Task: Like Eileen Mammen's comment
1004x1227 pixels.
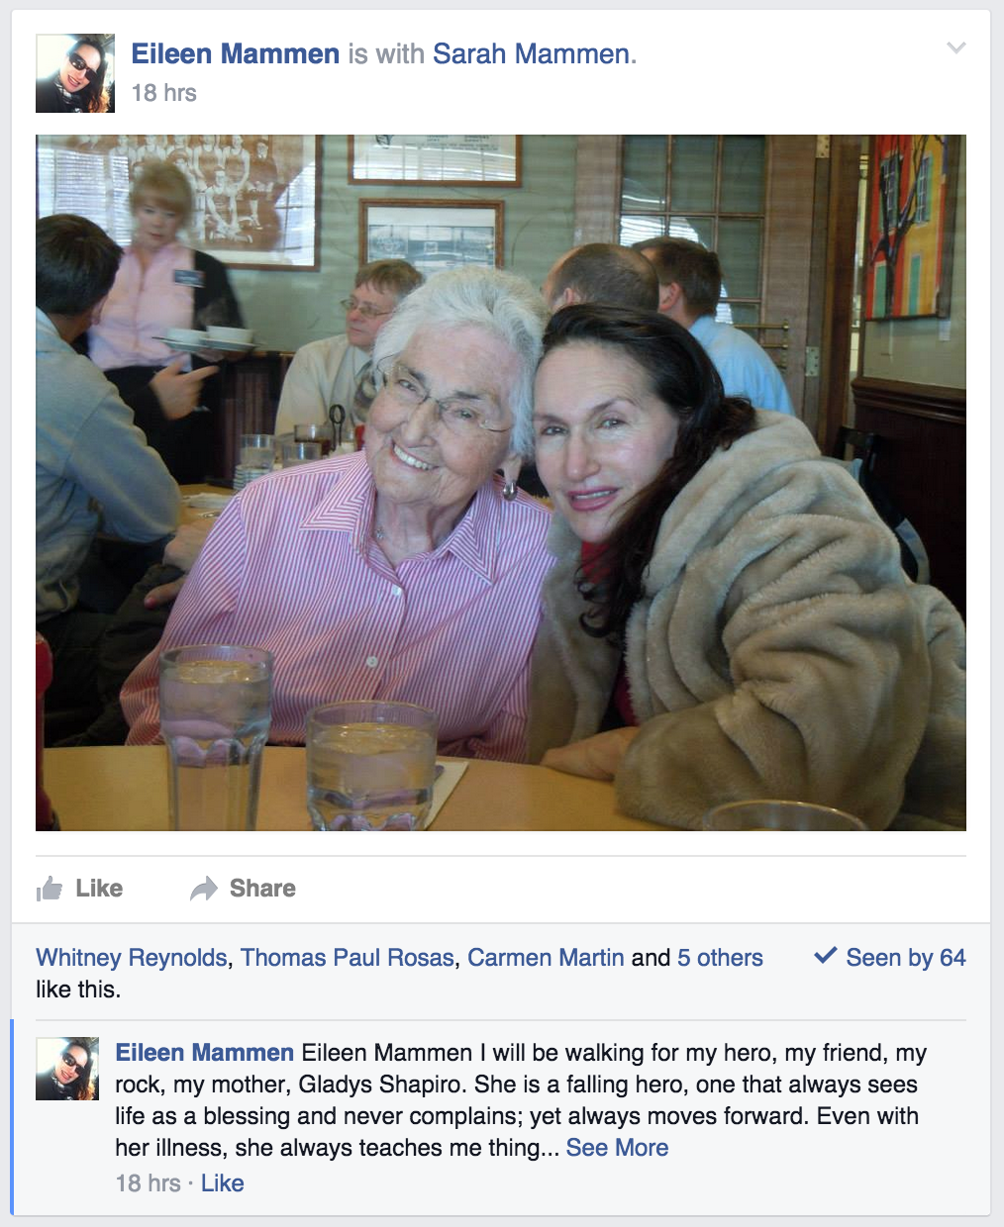Action: click(223, 1183)
